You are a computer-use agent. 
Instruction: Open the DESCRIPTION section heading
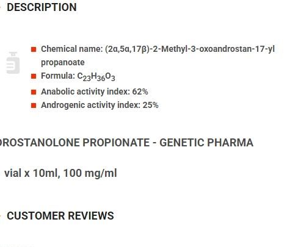coord(42,7)
